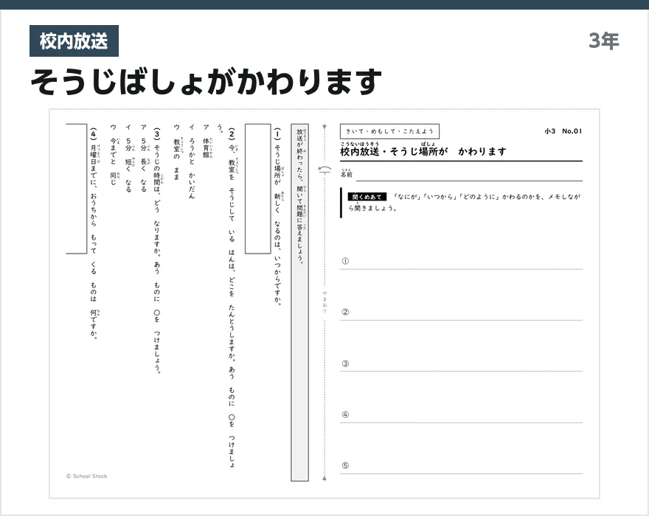
Task: Click the heading そうじばしょがかわります
Action: (206, 82)
